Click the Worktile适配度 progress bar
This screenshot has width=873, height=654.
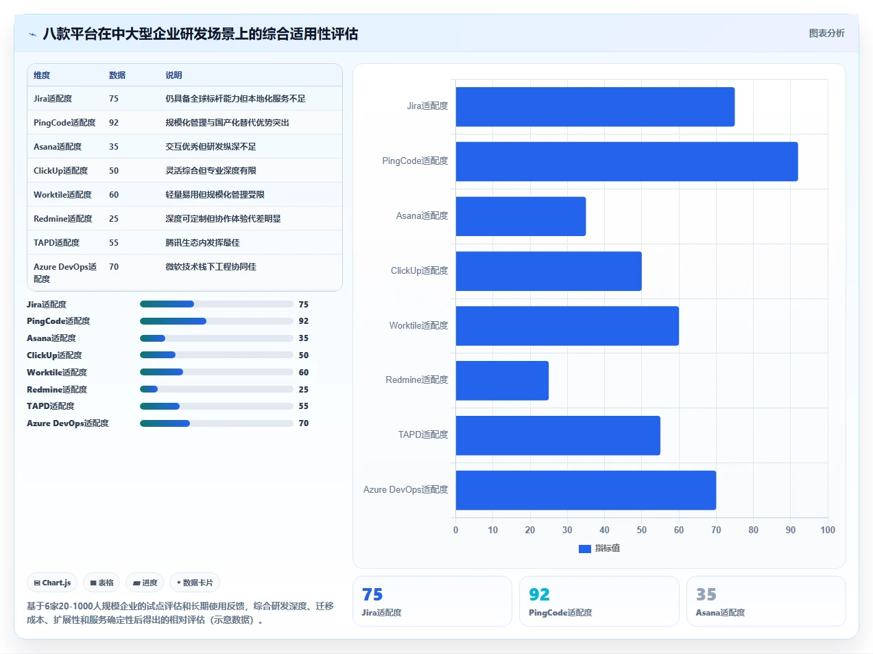pos(217,372)
